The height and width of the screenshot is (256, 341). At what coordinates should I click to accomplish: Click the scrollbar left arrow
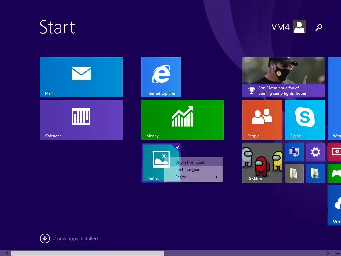pos(7,253)
